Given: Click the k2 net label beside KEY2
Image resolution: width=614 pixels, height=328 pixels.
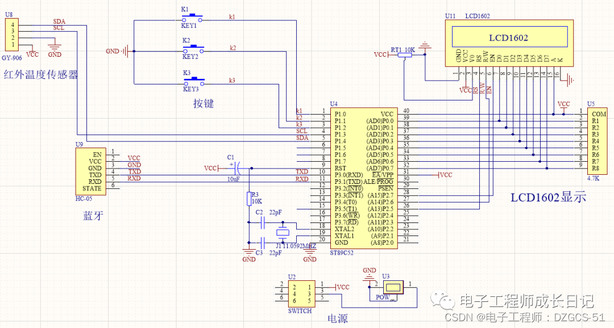Looking at the screenshot, I should tap(233, 48).
